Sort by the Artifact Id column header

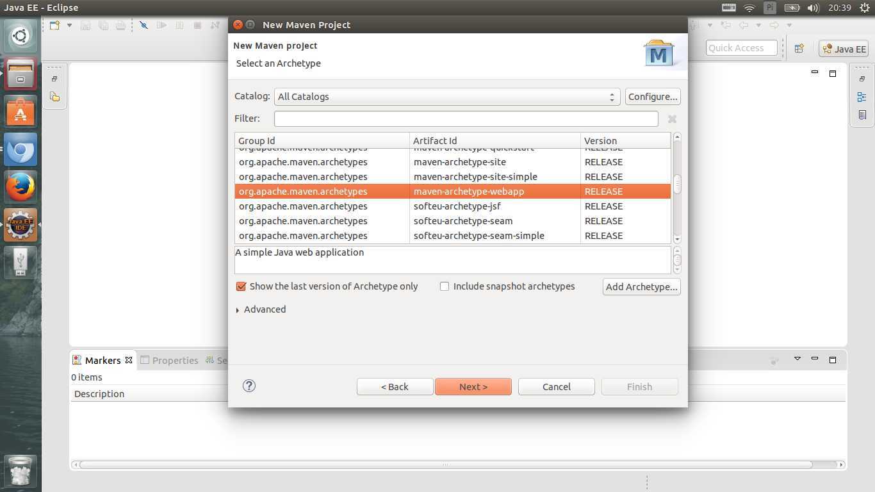(x=495, y=141)
